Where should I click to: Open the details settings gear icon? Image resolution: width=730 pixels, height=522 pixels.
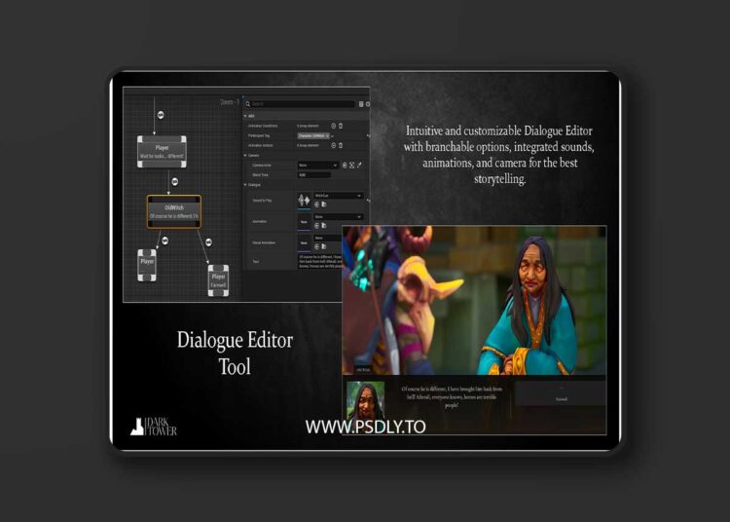pos(369,104)
